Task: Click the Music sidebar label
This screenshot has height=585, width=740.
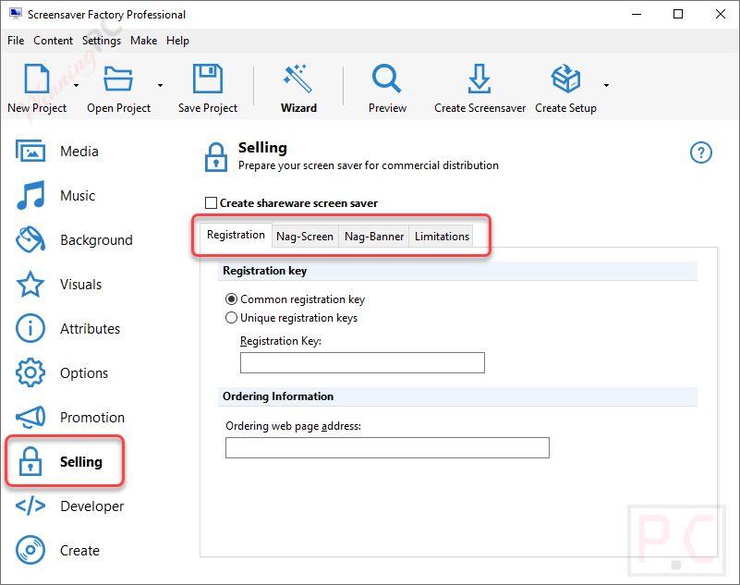Action: 78,196
